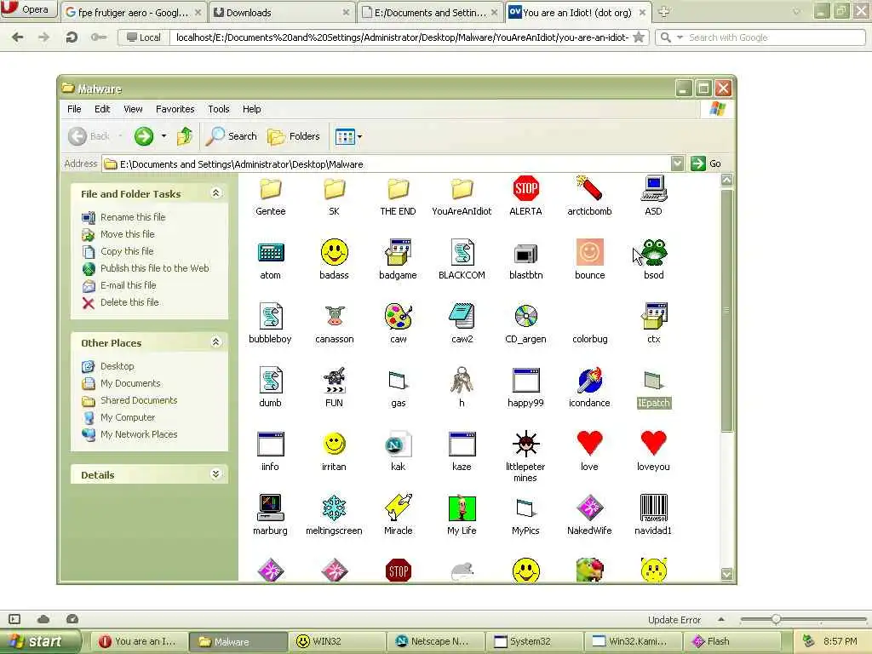Viewport: 872px width, 654px height.
Task: Click the BLACKCOM script icon
Action: tap(462, 253)
